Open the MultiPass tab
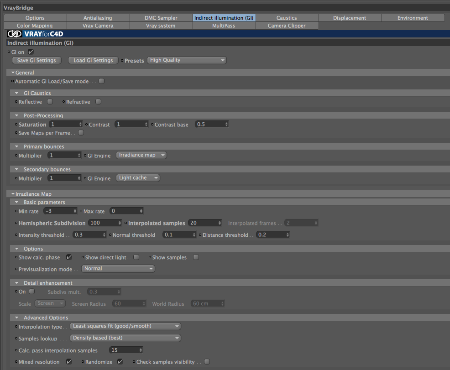This screenshot has width=450, height=370. 224,26
